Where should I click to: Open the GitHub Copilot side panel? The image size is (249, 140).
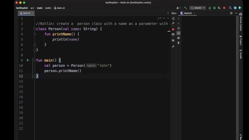[x=240, y=22]
